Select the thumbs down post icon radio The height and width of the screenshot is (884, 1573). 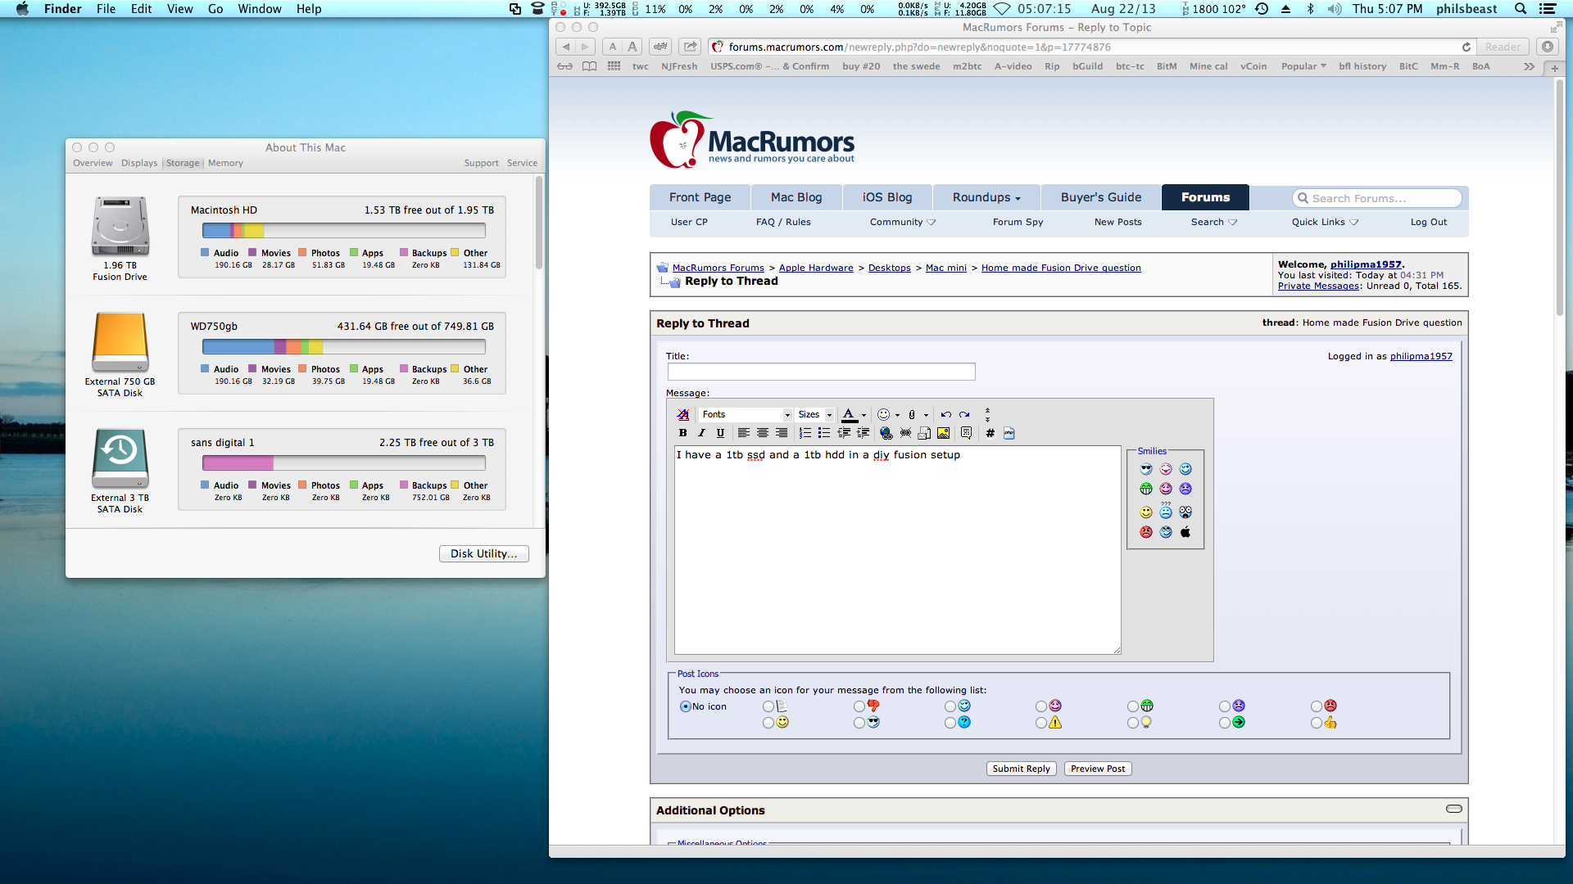click(x=859, y=706)
